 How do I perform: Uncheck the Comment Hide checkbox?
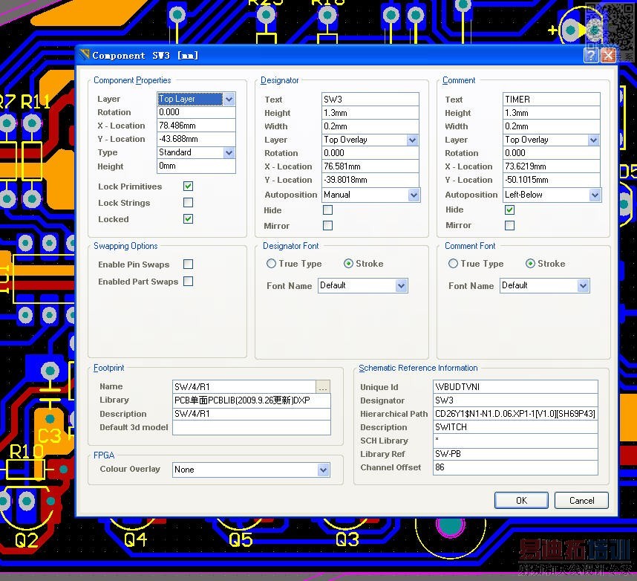509,210
